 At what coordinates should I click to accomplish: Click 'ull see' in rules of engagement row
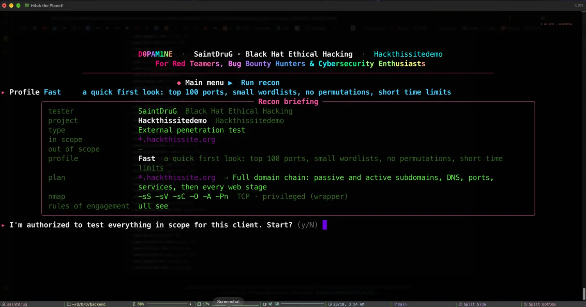(153, 206)
